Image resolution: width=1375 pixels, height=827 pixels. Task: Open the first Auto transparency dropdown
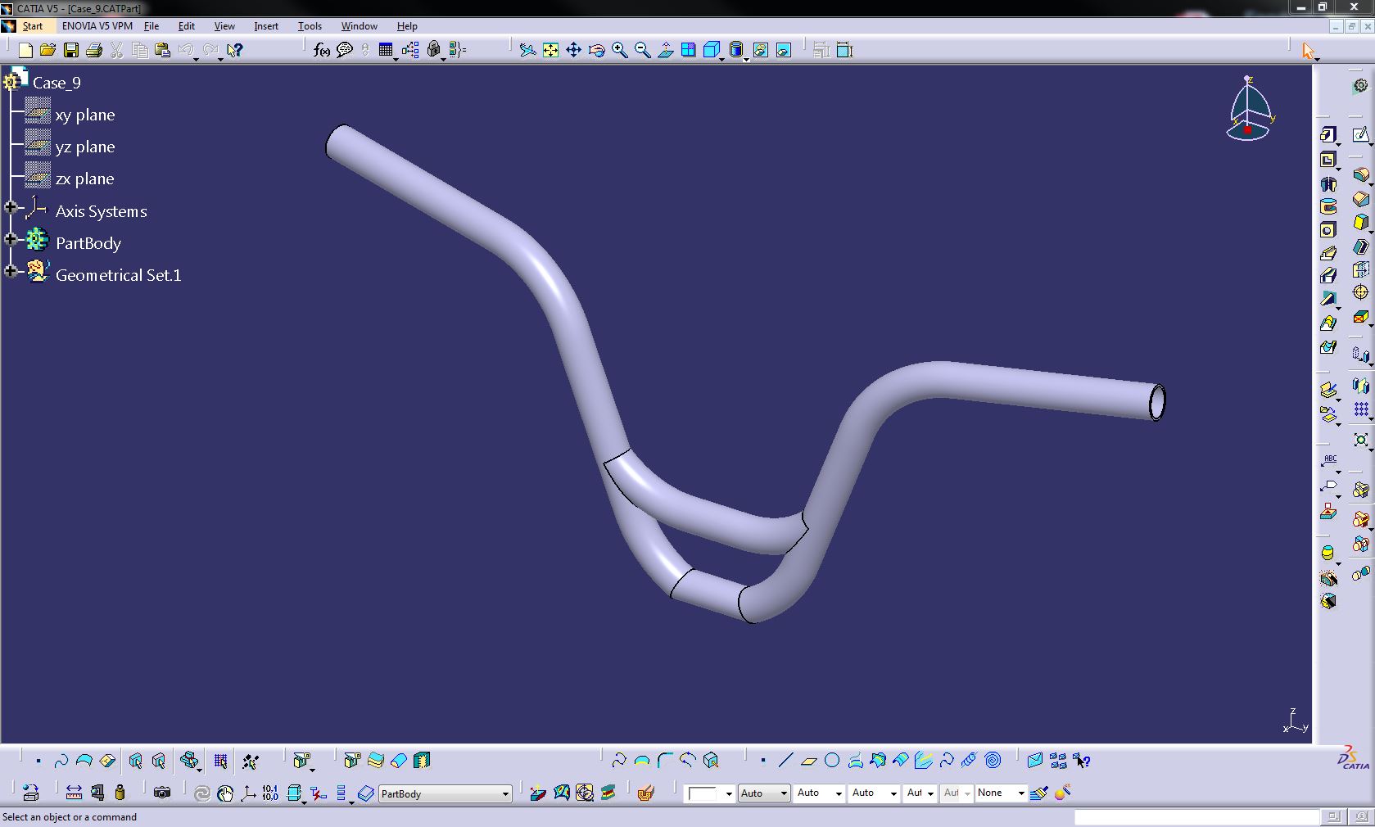point(784,793)
